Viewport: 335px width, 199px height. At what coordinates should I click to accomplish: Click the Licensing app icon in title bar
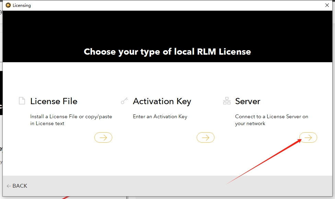(x=8, y=5)
